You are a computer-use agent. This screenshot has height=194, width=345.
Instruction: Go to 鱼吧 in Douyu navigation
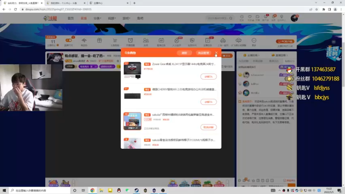point(140,18)
